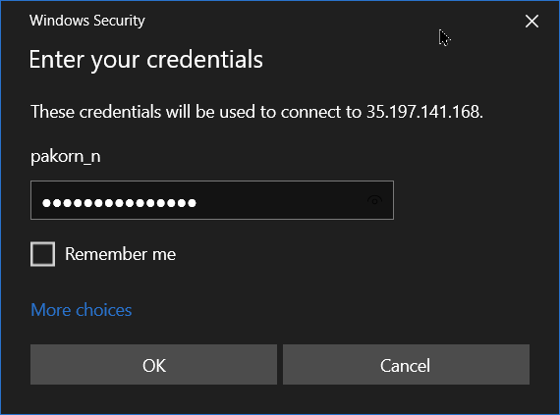Click empty space inside the password box
Screen dimensions: 560x415
(280, 201)
